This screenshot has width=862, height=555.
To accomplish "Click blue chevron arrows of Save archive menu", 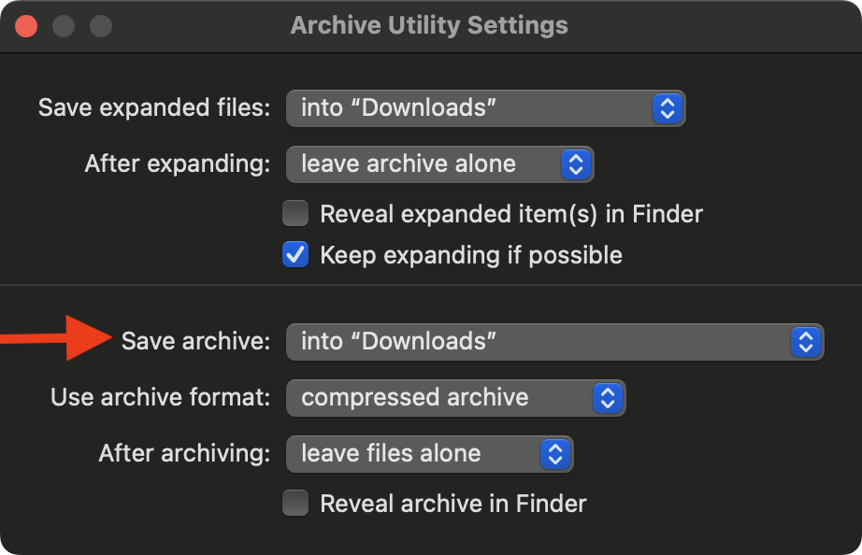I will pyautogui.click(x=804, y=342).
